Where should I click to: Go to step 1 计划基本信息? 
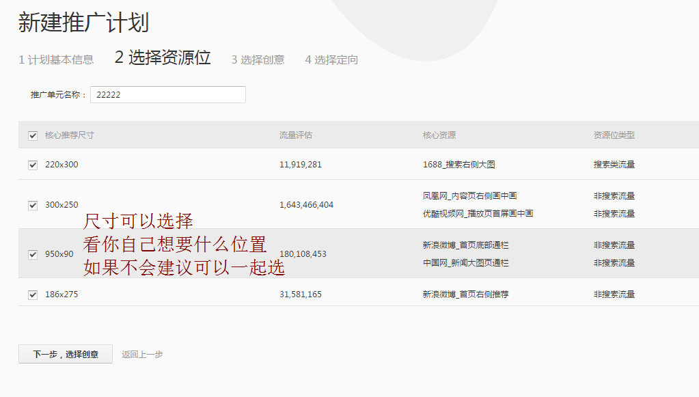click(x=56, y=60)
